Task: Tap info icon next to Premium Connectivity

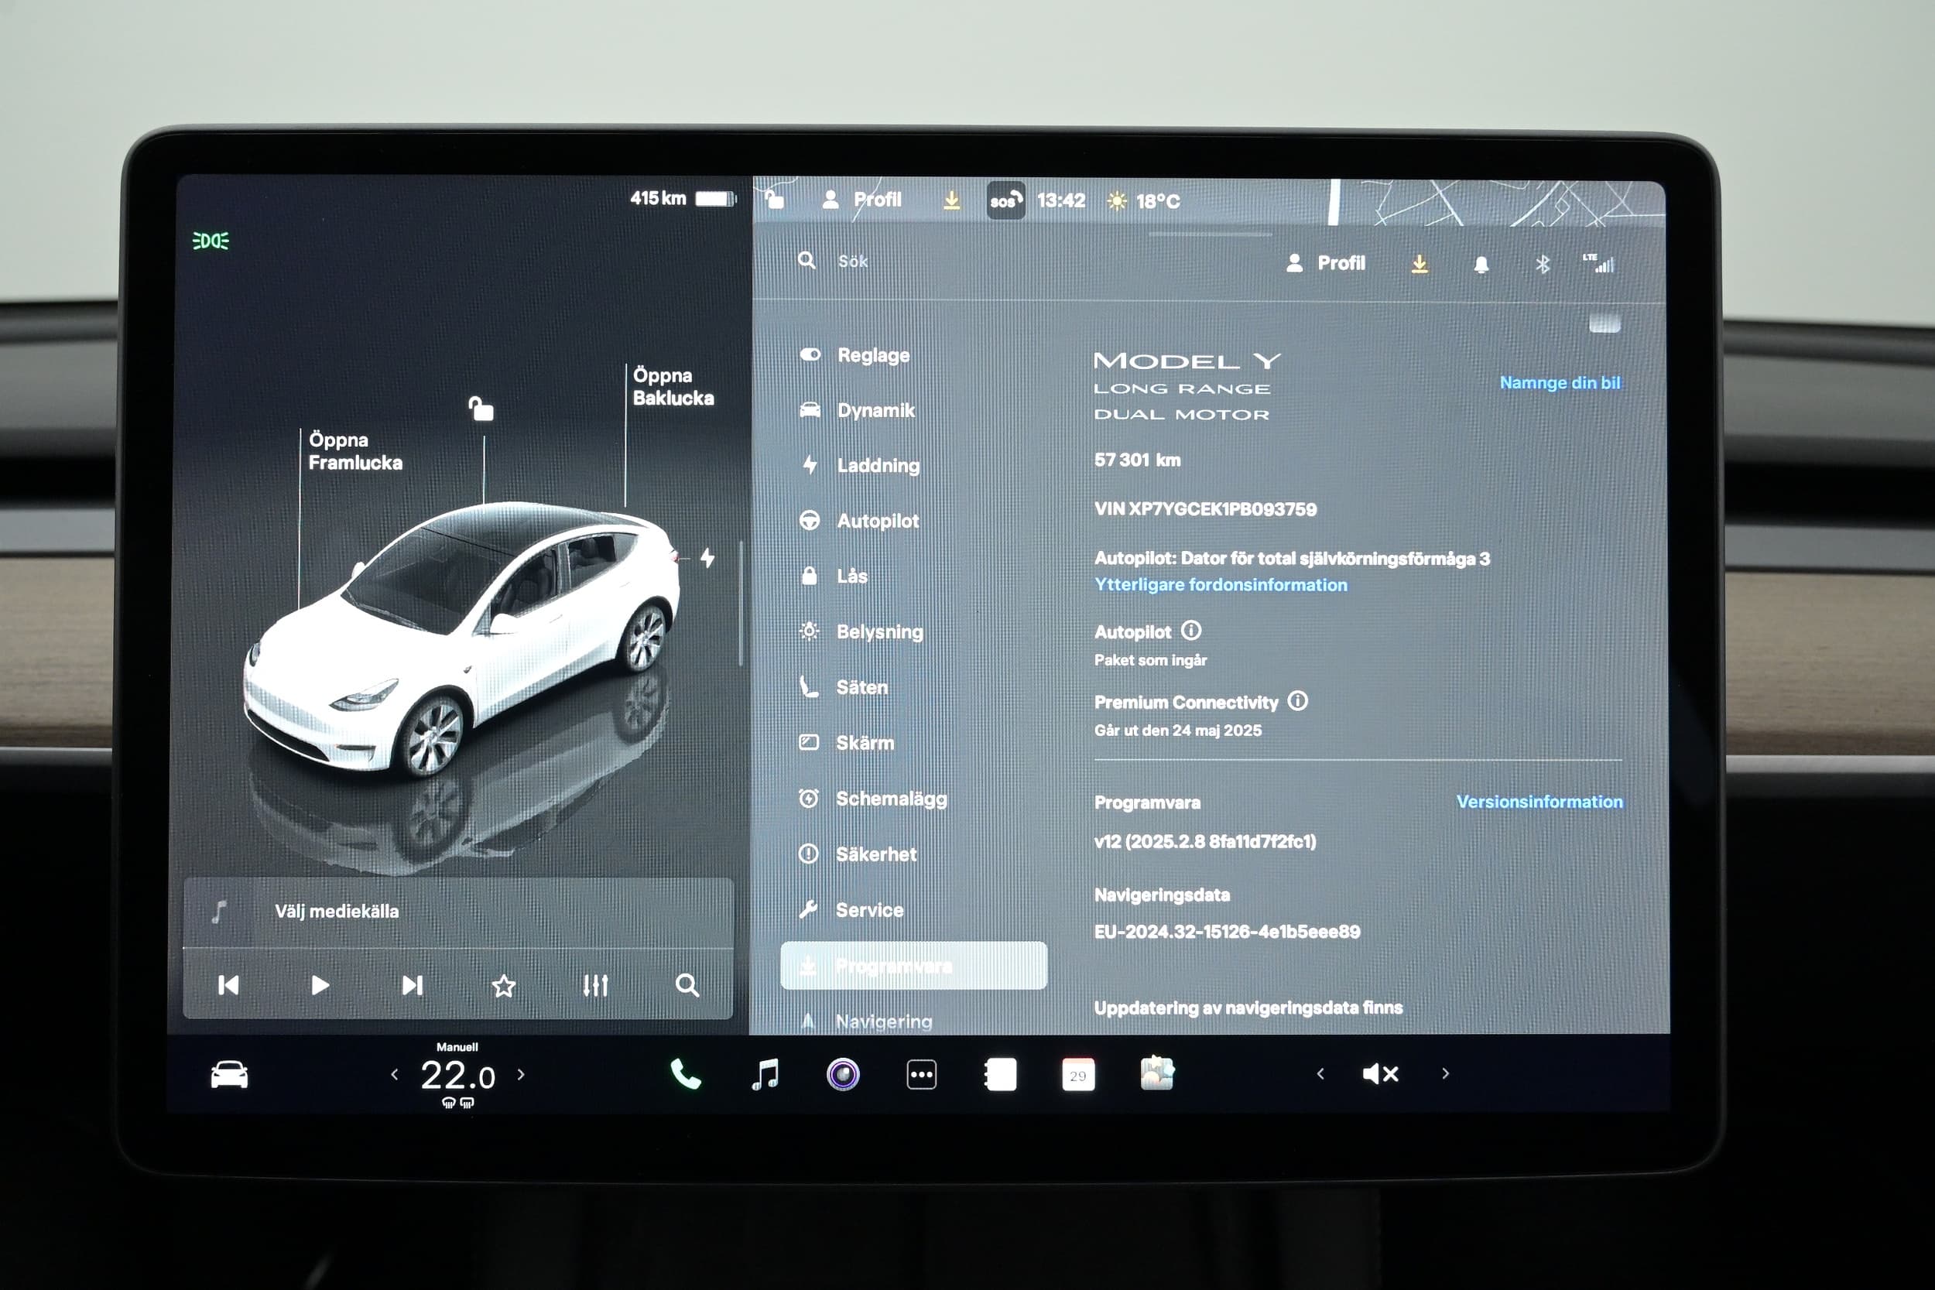Action: [1297, 701]
